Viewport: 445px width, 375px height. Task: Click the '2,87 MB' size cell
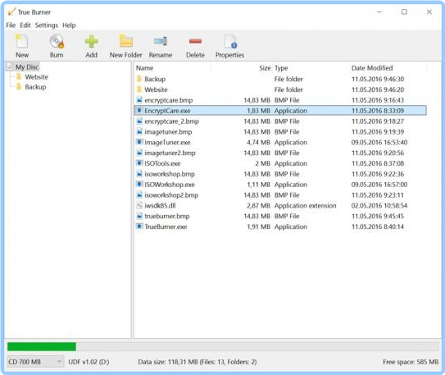(258, 205)
